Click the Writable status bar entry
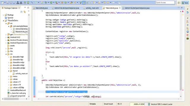This screenshot has height=106, width=190. [93, 104]
